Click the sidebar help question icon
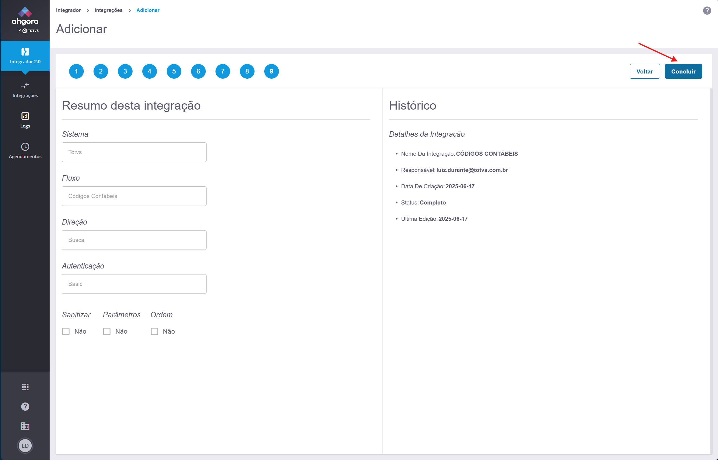718x460 pixels. [25, 407]
